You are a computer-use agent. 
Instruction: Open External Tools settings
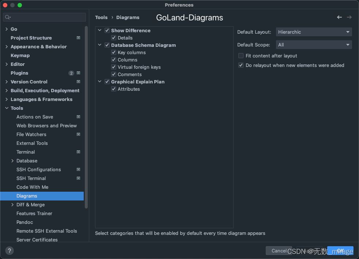[32, 143]
